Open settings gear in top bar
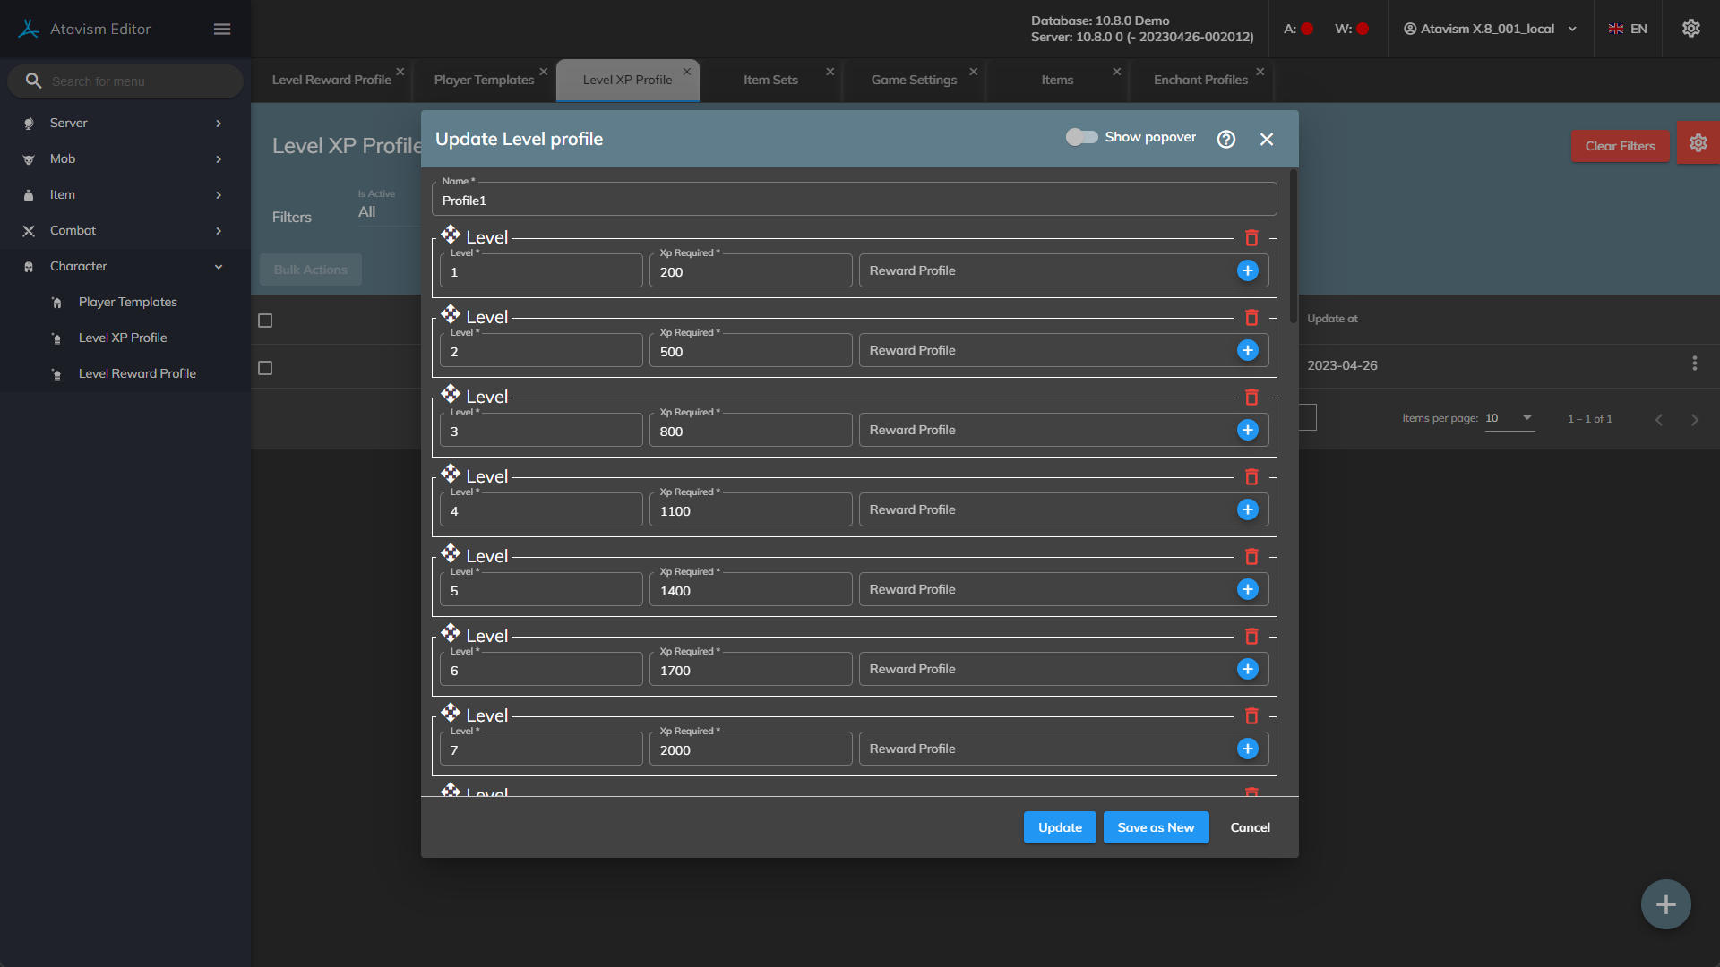 (1690, 29)
